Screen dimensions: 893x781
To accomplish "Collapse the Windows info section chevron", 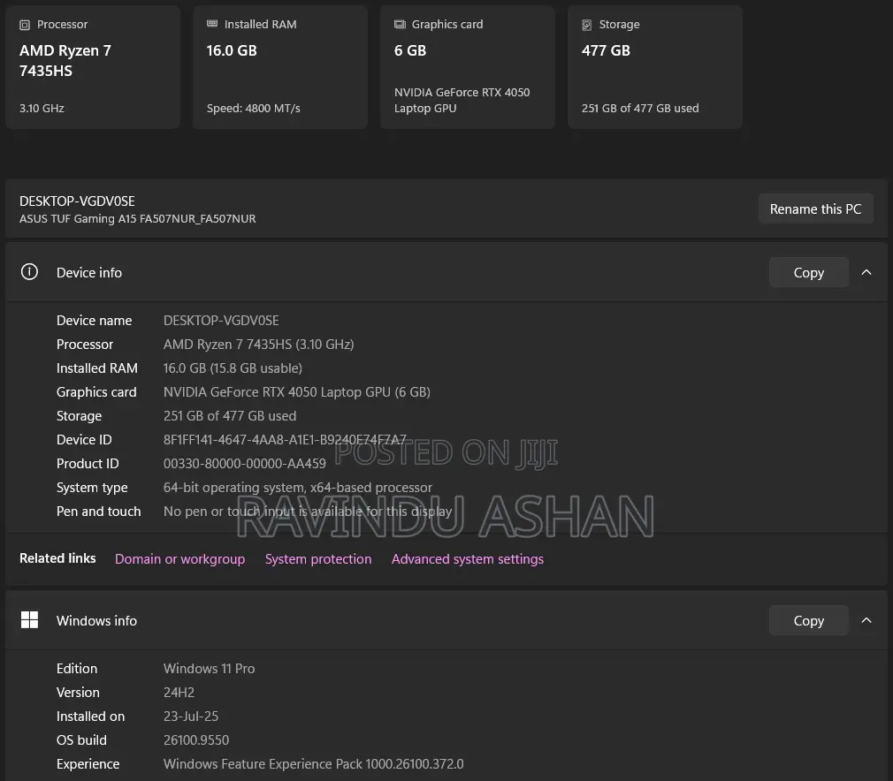I will click(866, 620).
